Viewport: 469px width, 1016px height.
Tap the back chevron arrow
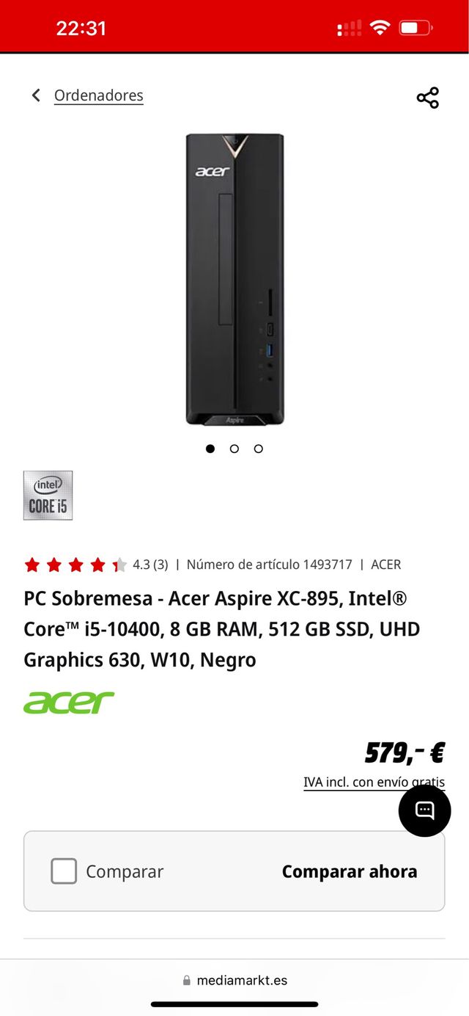pyautogui.click(x=35, y=95)
